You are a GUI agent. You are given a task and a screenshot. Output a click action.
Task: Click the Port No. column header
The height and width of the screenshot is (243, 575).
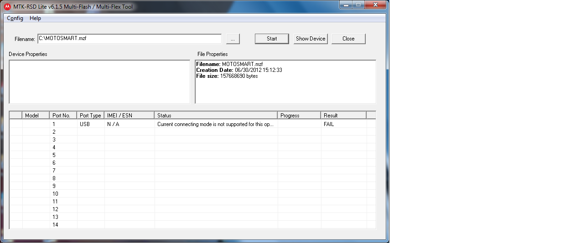coord(63,116)
